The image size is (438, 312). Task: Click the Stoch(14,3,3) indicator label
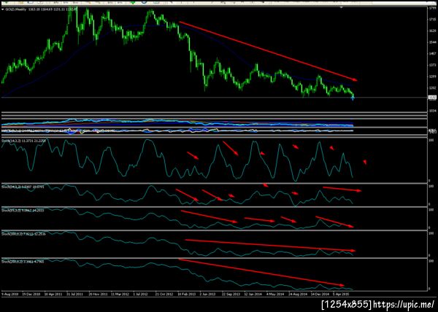pyautogui.click(x=11, y=141)
